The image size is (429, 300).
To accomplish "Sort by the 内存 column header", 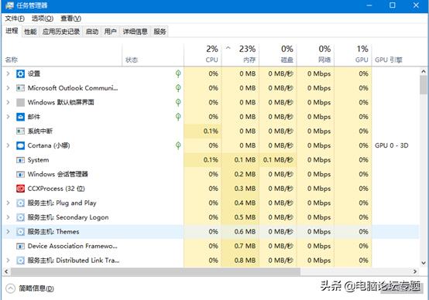I will (x=240, y=56).
